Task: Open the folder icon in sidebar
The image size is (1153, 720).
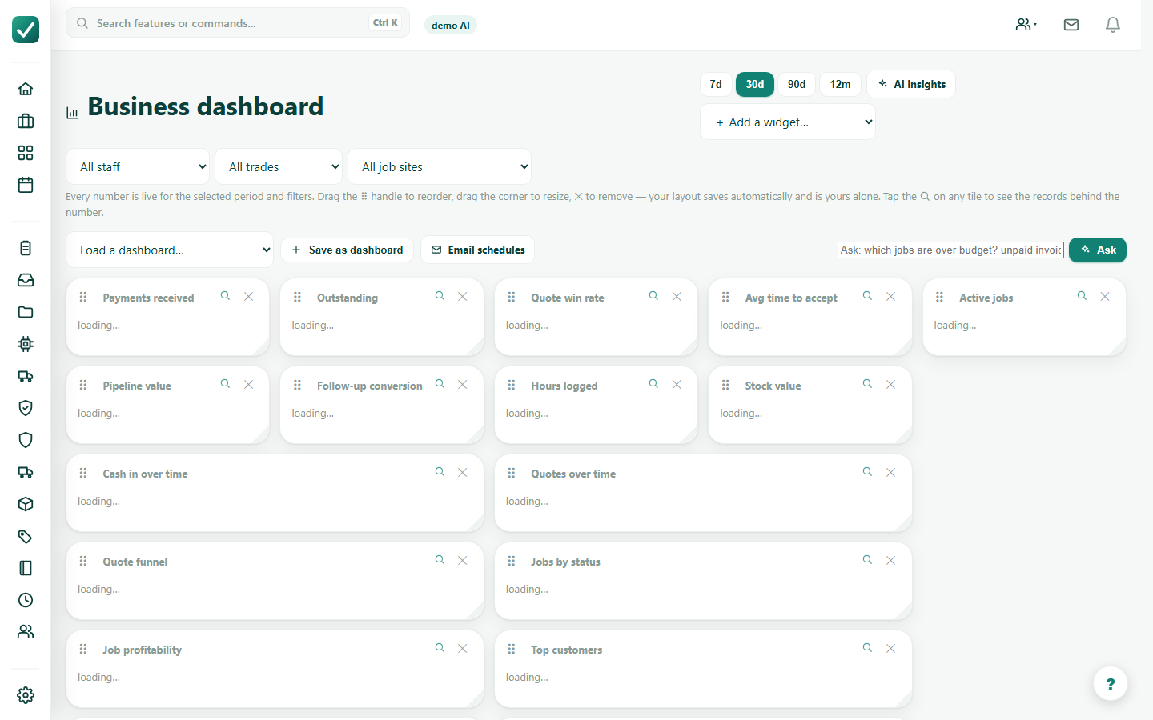Action: pos(26,312)
